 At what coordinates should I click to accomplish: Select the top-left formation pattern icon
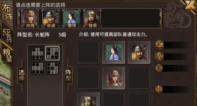point(37,53)
